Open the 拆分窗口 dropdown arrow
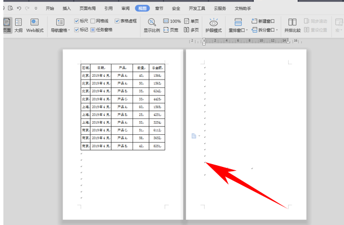 (277, 30)
